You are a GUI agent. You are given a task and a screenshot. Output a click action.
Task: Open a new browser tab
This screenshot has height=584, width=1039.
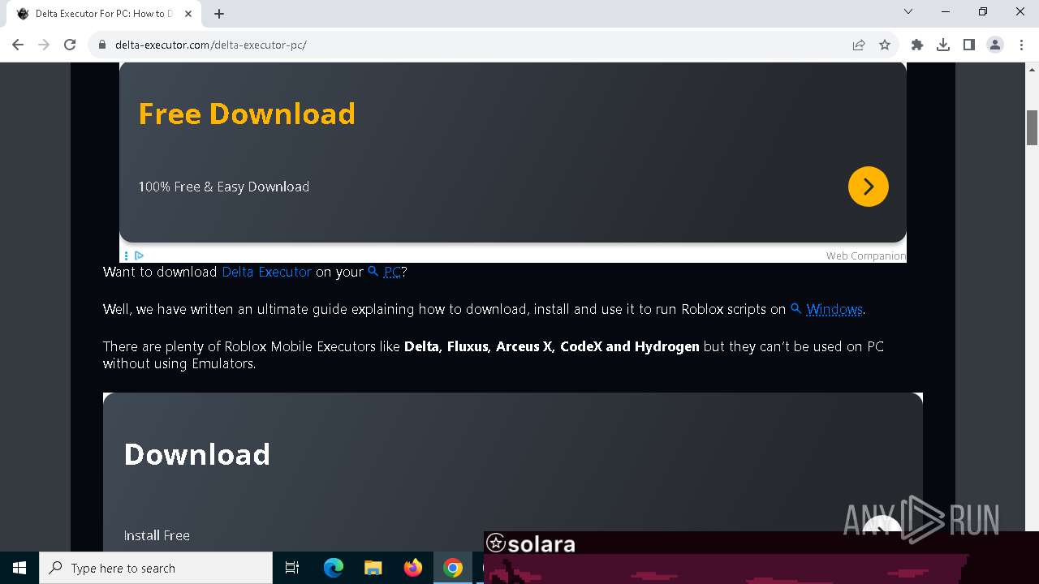click(219, 14)
